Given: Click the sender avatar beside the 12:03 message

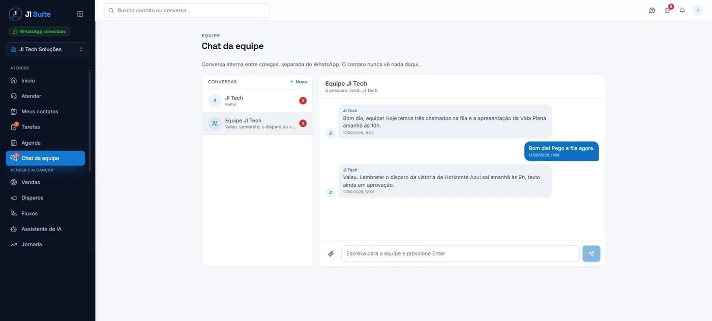Looking at the screenshot, I should (331, 192).
